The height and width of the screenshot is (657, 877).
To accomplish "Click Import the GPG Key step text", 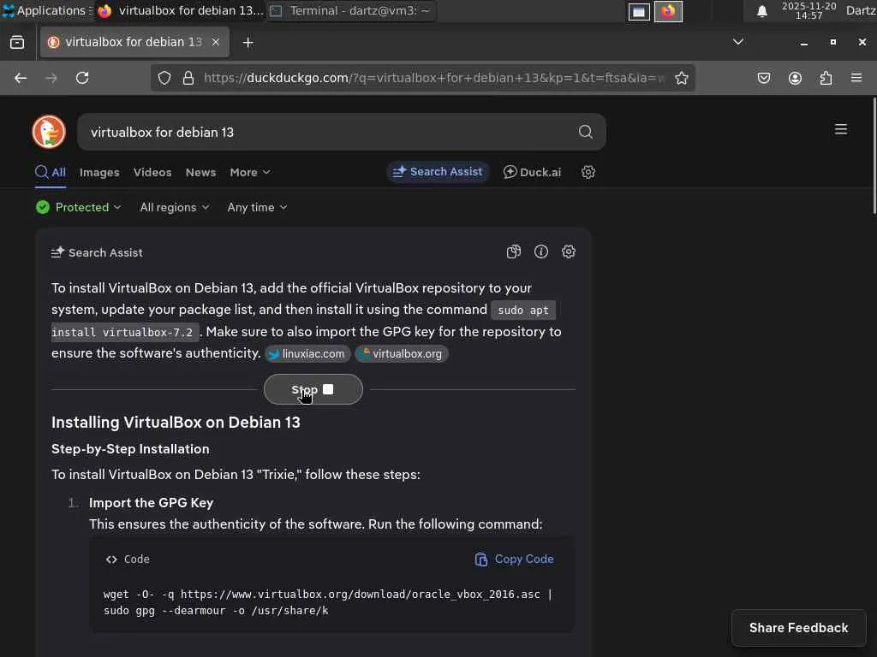I will (x=151, y=503).
